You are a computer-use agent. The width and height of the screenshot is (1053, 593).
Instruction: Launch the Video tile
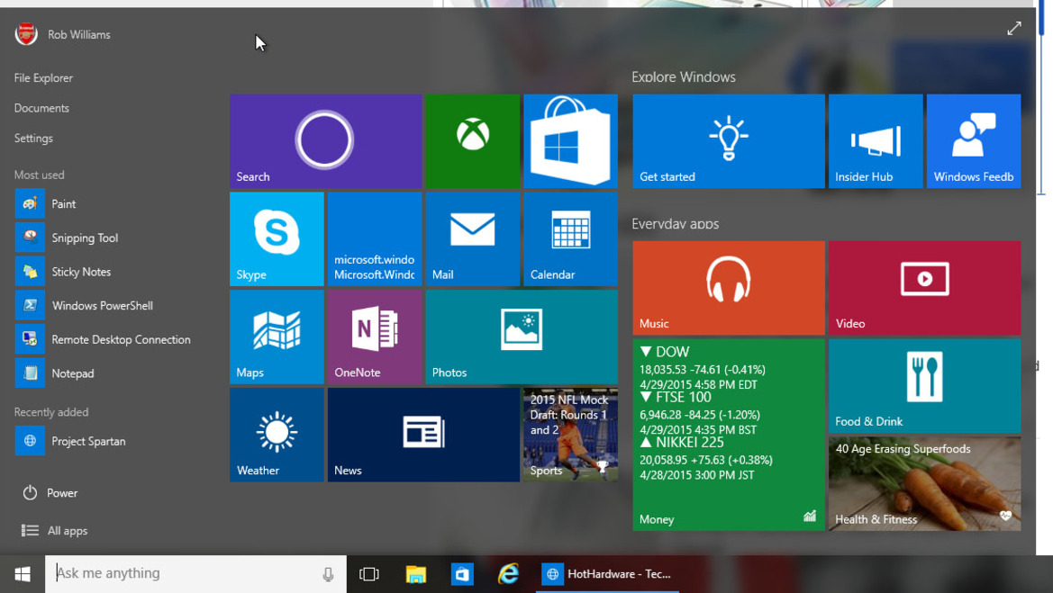pos(925,288)
